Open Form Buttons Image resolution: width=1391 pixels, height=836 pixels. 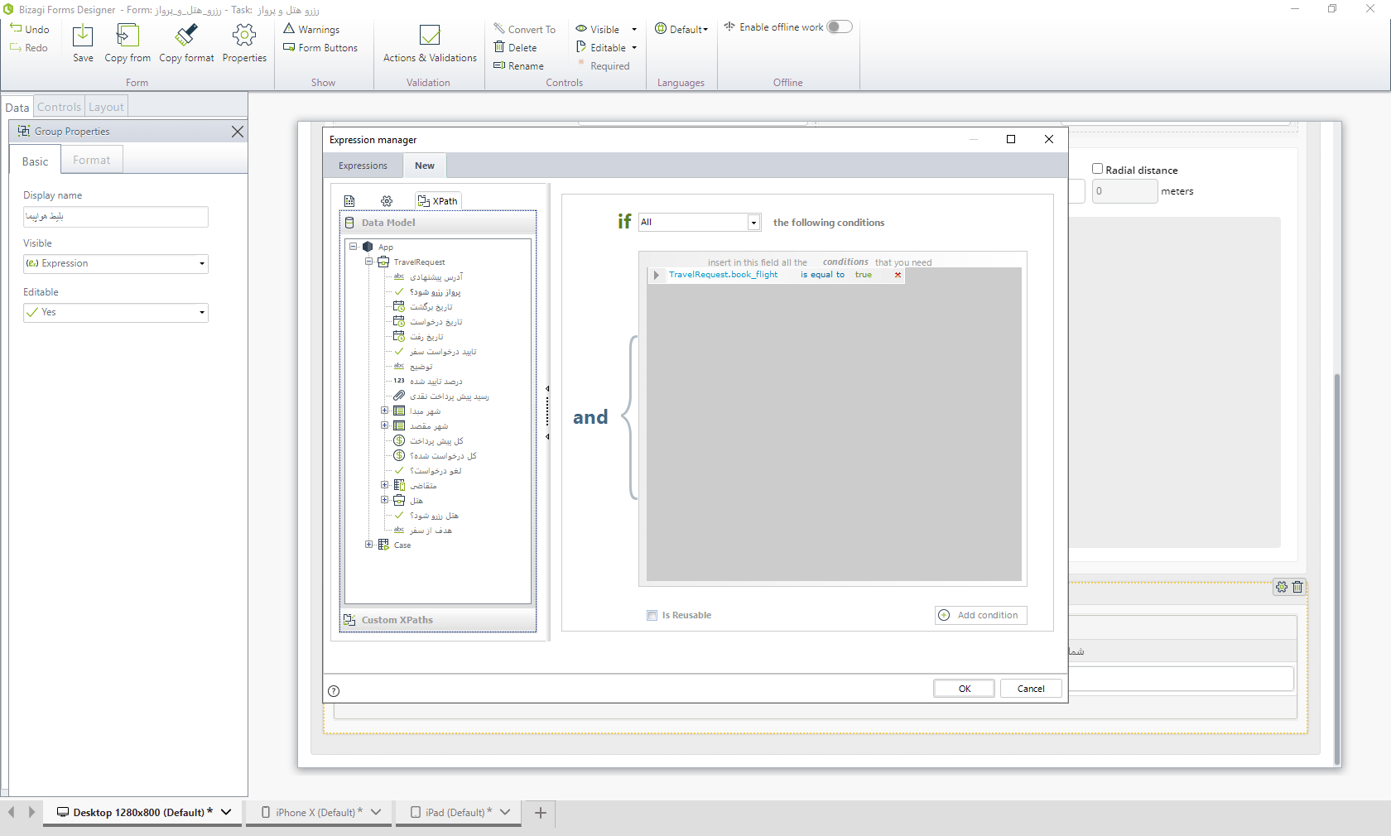[x=320, y=48]
